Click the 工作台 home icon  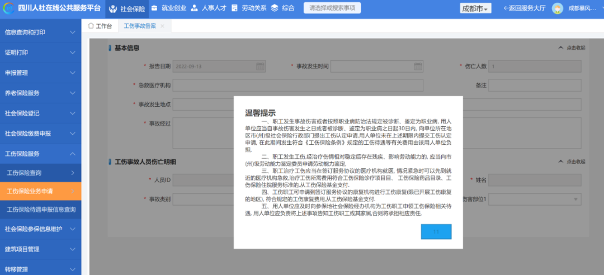point(91,25)
